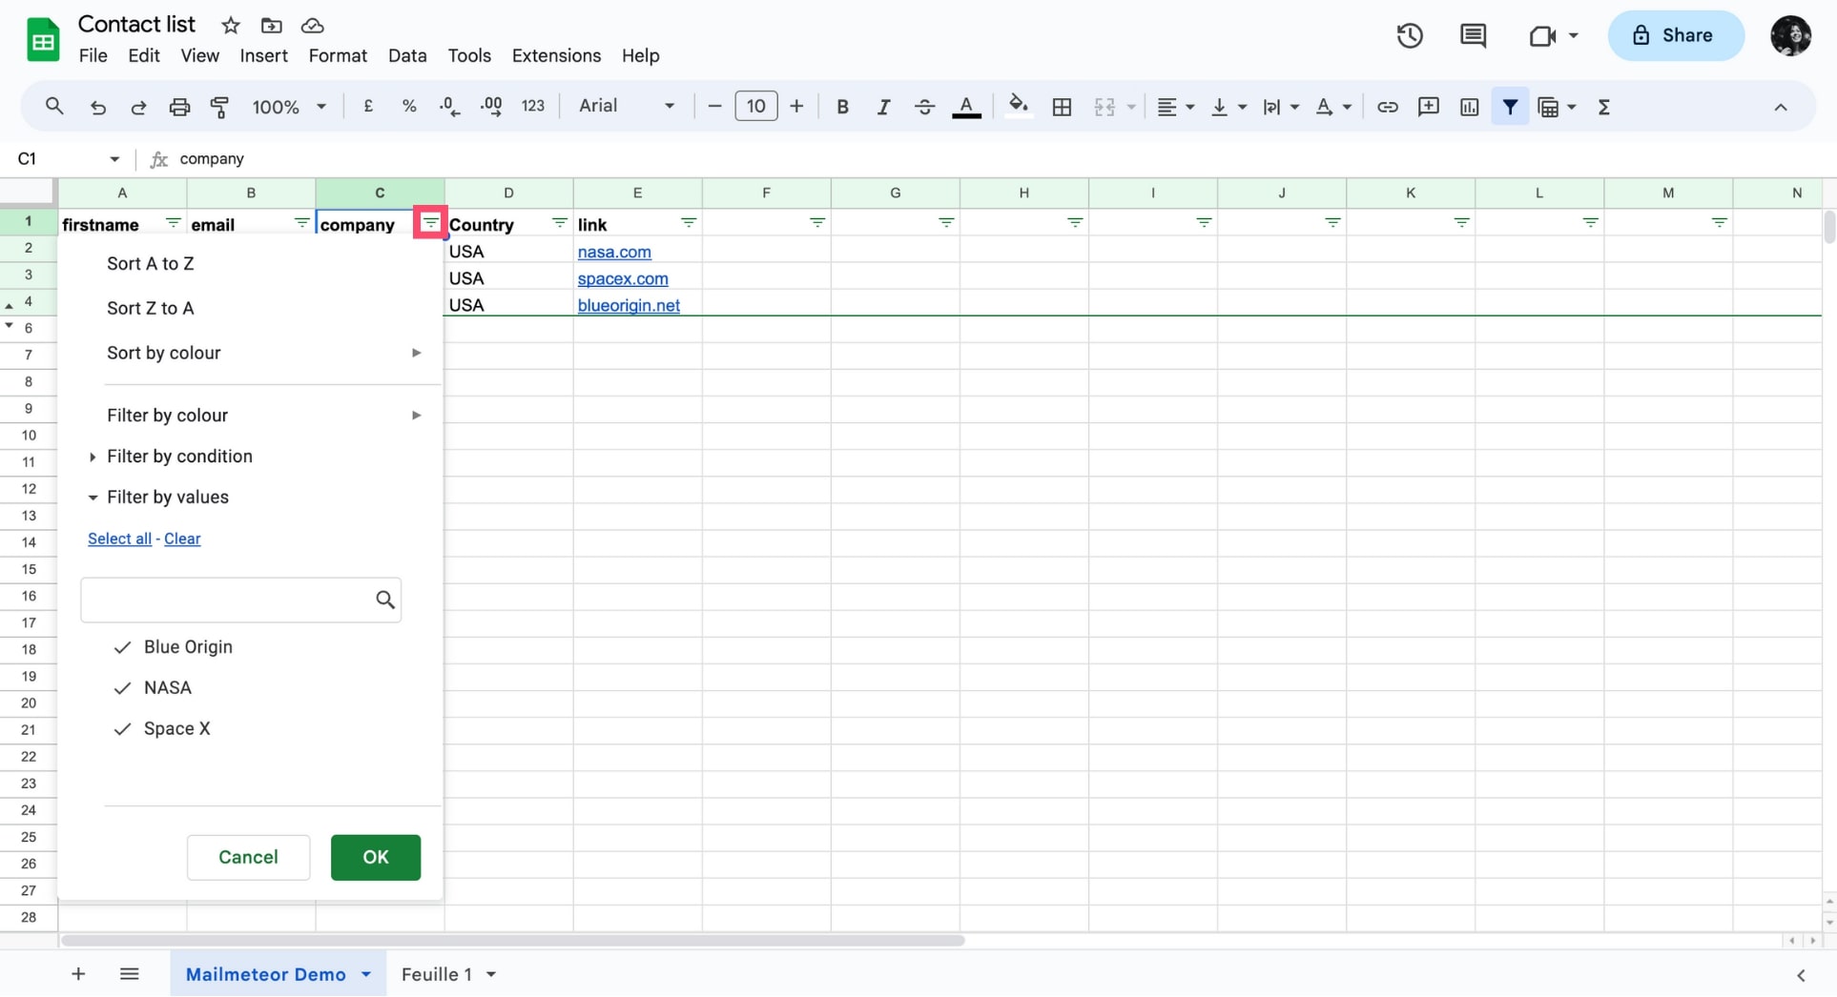The height and width of the screenshot is (997, 1837).
Task: Start a video call camera icon
Action: tap(1542, 36)
